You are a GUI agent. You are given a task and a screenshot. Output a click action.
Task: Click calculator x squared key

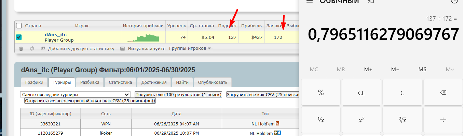[362, 120]
